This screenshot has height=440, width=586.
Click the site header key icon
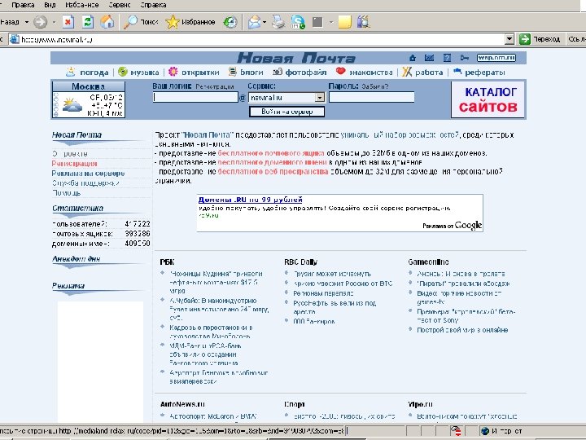tap(465, 58)
